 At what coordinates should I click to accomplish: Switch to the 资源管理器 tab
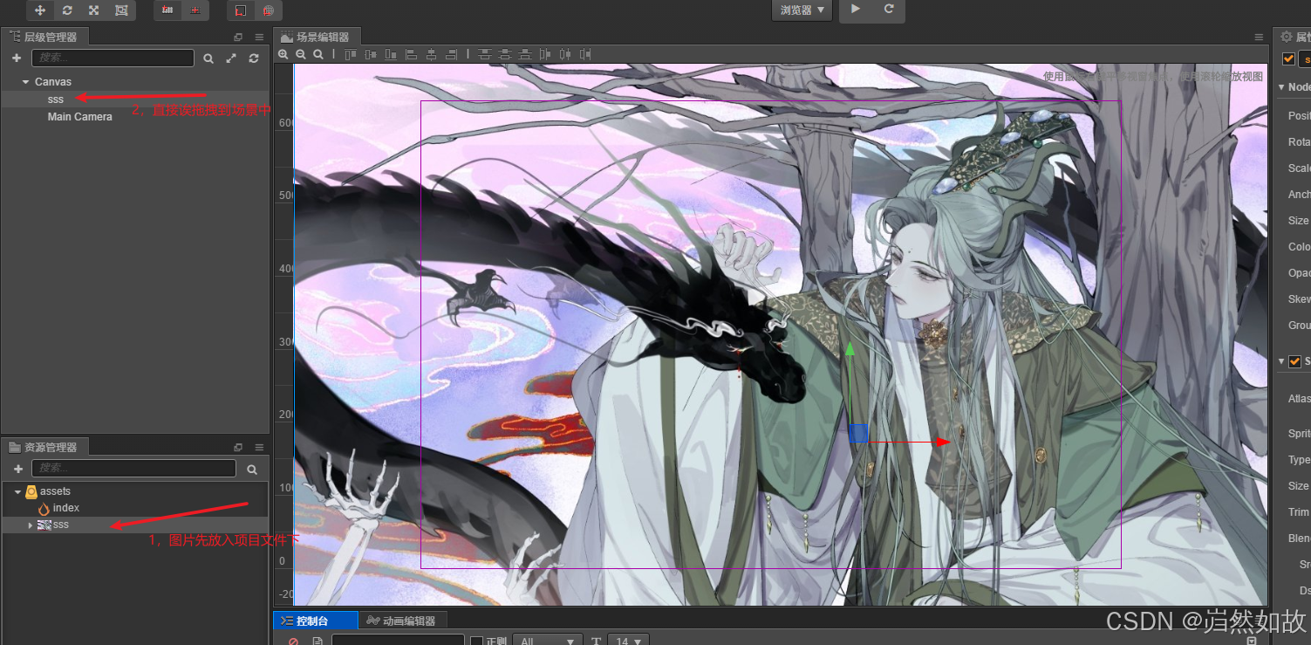(44, 447)
